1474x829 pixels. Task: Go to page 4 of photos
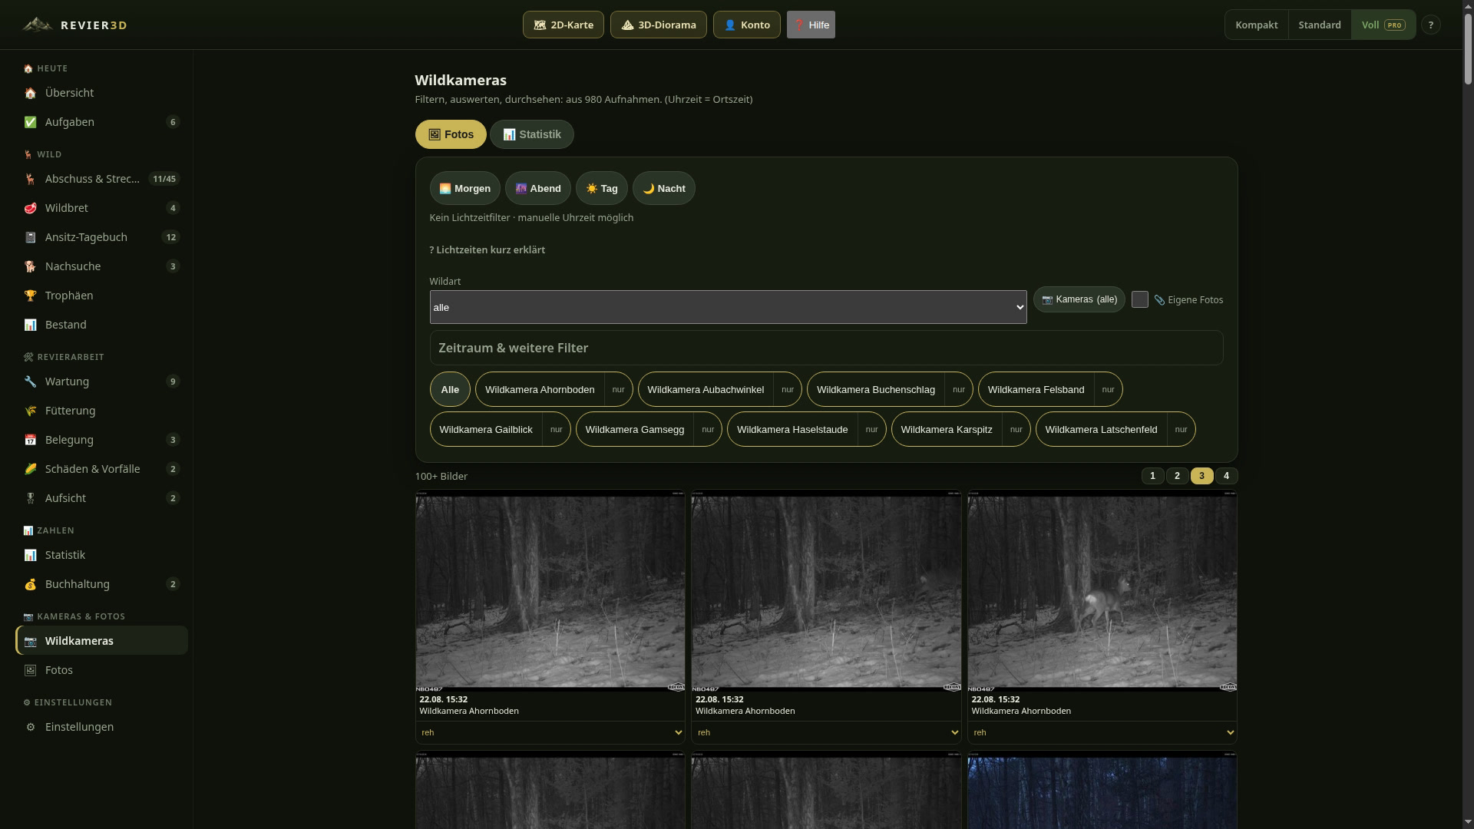(1226, 476)
